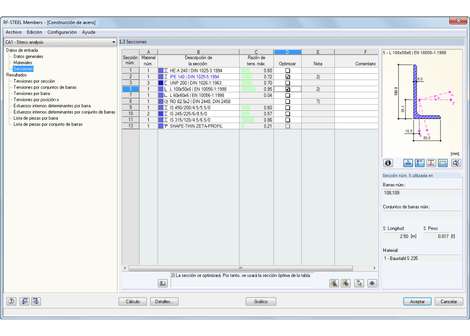Click the Barras núm. field 108,109
The width and height of the screenshot is (470, 336).
point(422,193)
